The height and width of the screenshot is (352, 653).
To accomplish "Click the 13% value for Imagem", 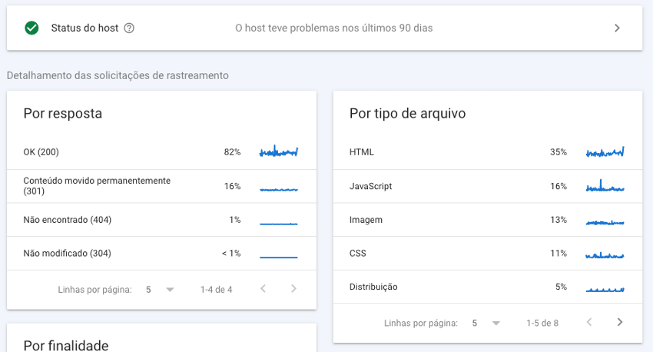I will (x=559, y=220).
